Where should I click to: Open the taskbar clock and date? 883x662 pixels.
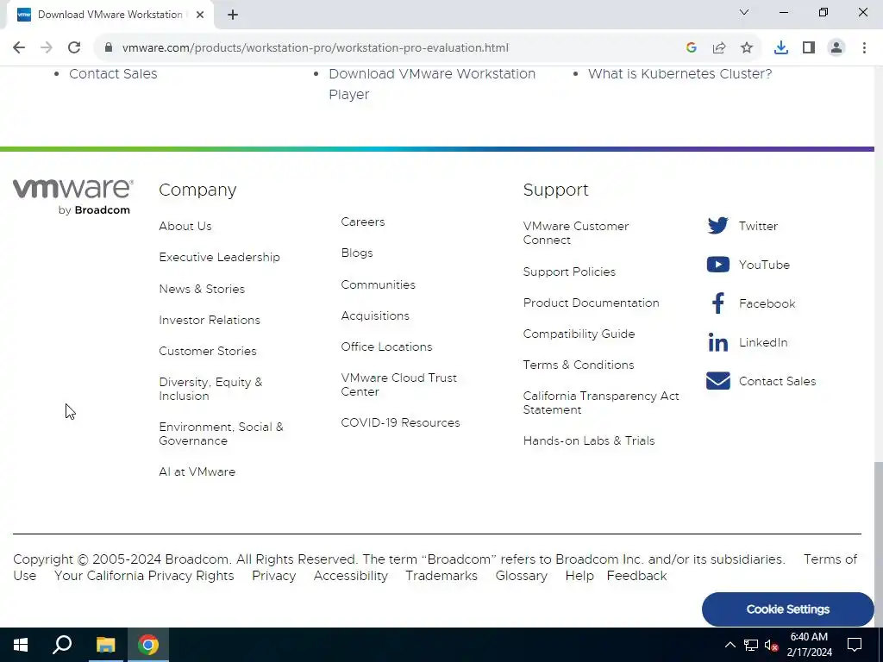(809, 645)
